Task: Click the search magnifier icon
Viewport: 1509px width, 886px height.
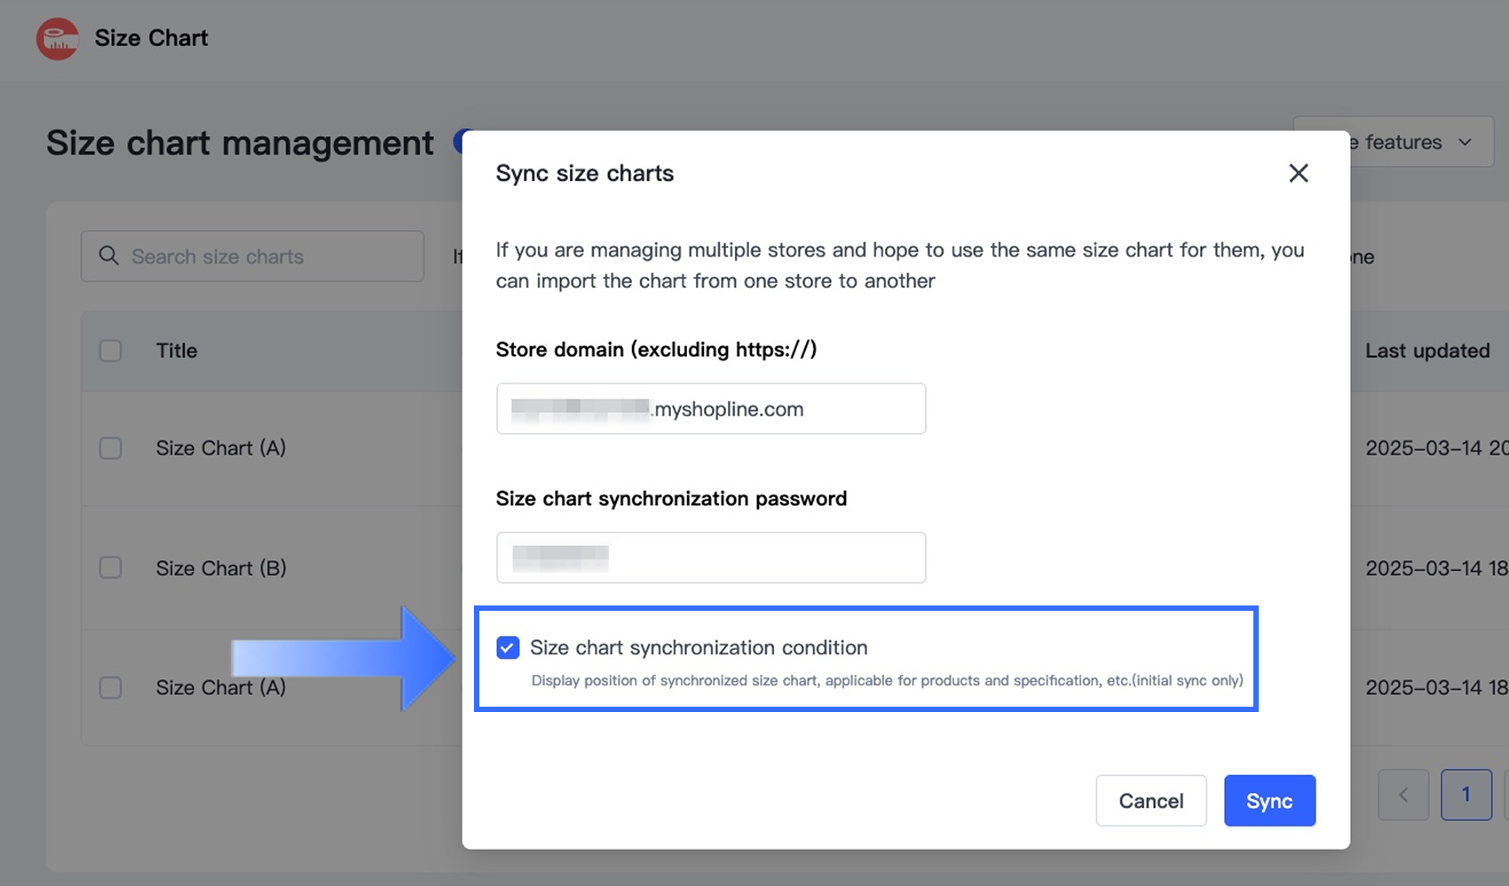Action: 109,257
